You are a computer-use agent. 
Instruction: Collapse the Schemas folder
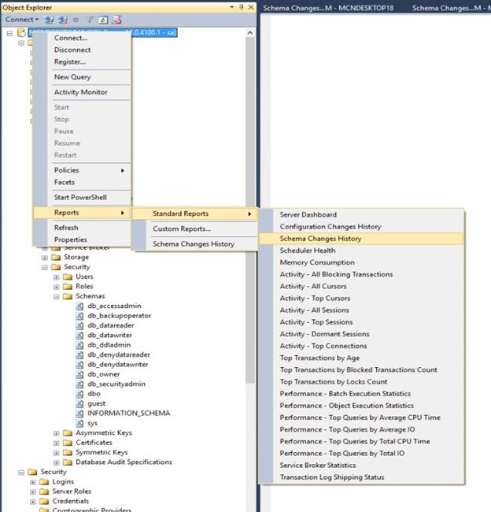(x=57, y=297)
